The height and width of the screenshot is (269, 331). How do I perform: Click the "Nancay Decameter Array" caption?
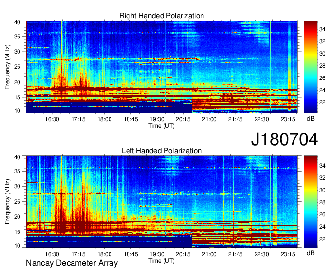(72, 263)
